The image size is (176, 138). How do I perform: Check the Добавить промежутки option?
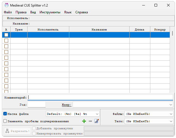pyautogui.click(x=34, y=128)
